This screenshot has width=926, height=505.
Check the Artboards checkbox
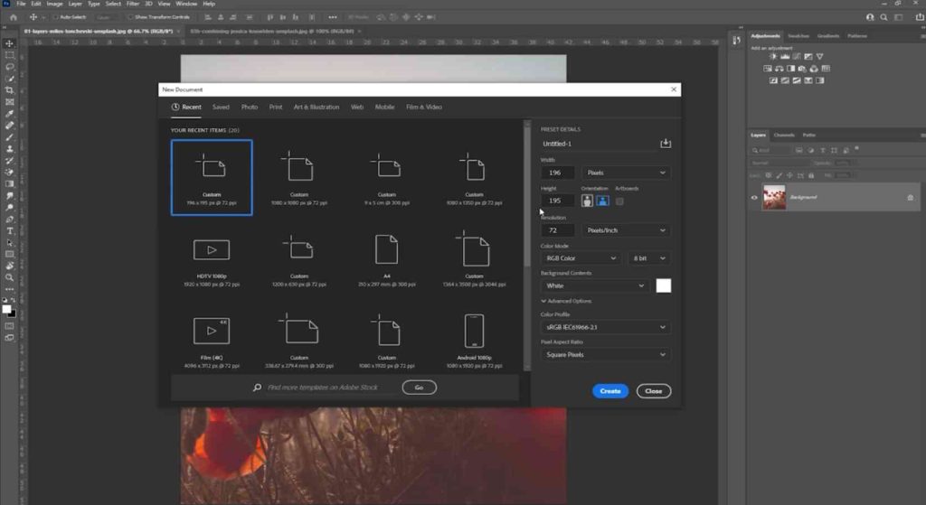click(x=619, y=201)
